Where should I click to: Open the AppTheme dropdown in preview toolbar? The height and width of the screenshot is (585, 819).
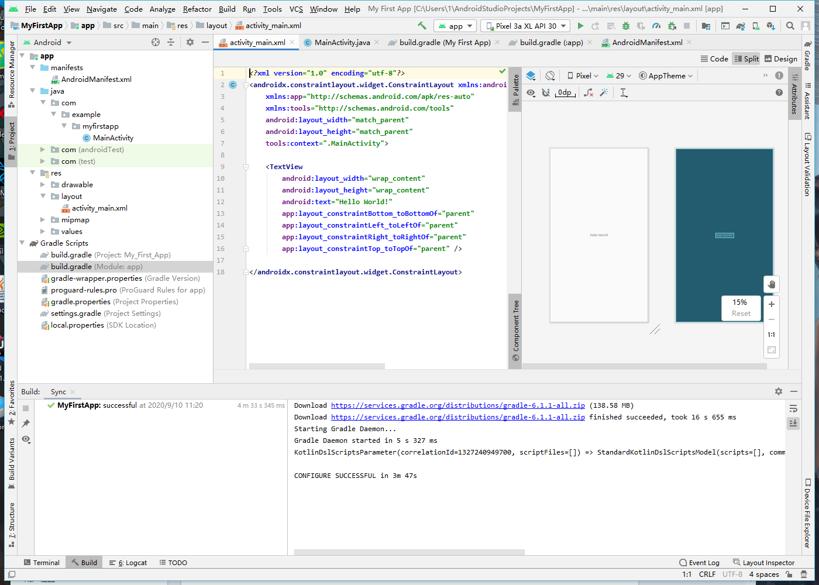coord(666,75)
